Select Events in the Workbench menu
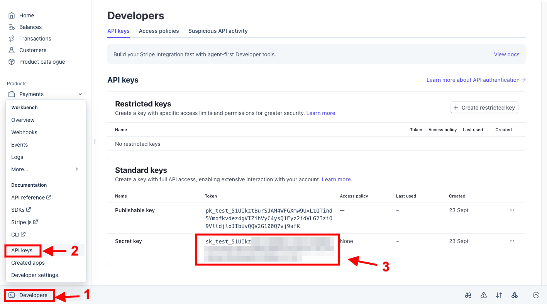Viewport: 547px width, 304px height. click(x=20, y=145)
